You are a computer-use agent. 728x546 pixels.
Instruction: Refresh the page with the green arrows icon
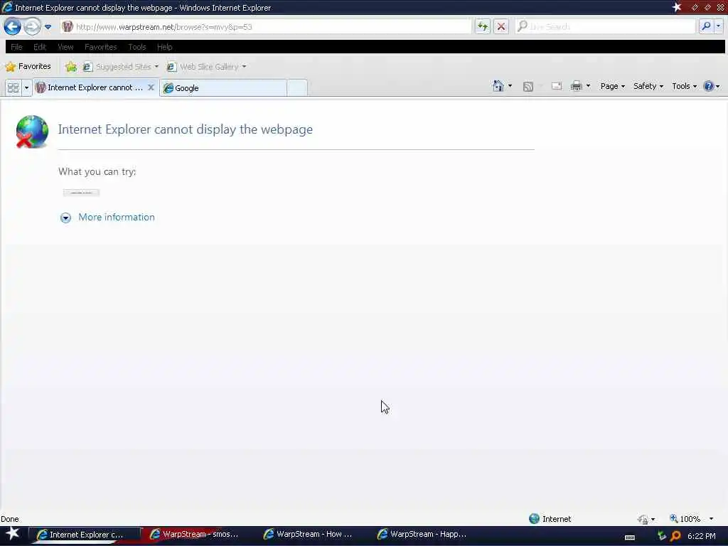(x=483, y=27)
